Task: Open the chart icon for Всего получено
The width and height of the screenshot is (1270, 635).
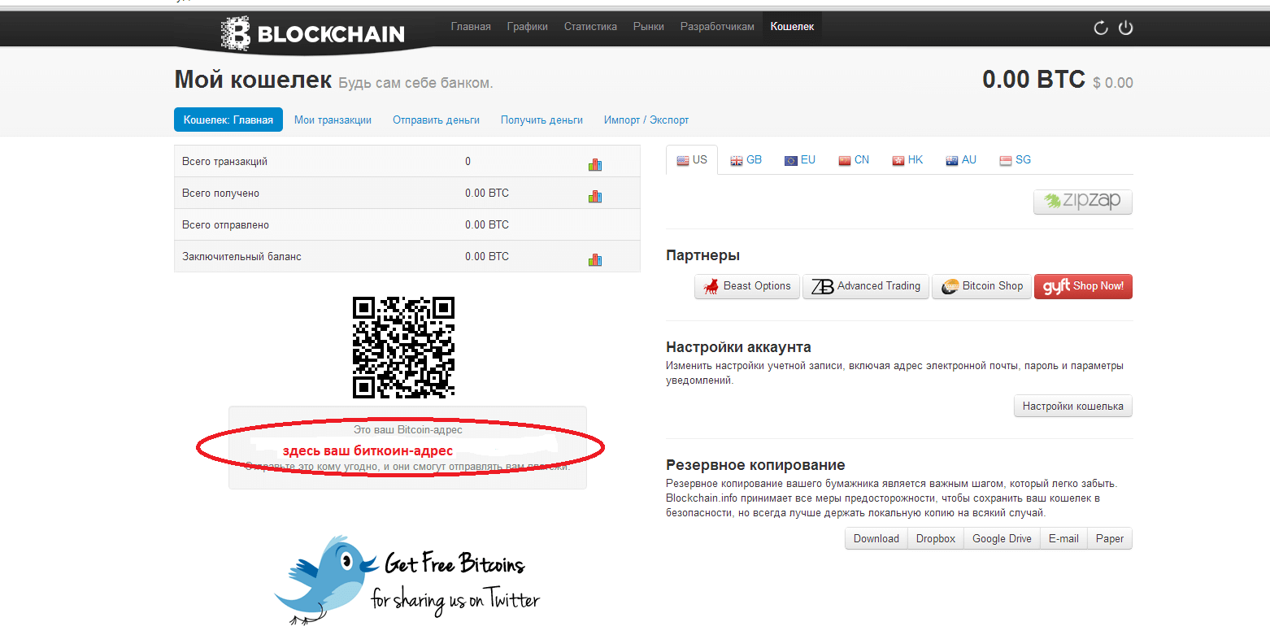Action: tap(595, 196)
